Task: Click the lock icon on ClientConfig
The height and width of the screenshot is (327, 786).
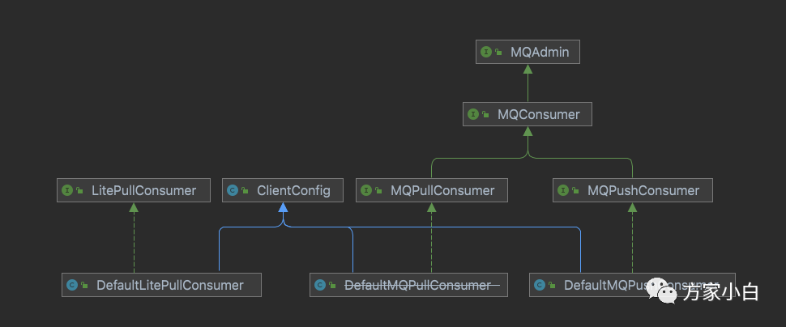Action: tap(246, 190)
